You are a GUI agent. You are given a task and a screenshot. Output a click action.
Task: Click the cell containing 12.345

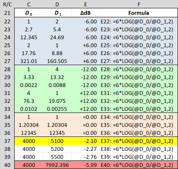(x=28, y=37)
